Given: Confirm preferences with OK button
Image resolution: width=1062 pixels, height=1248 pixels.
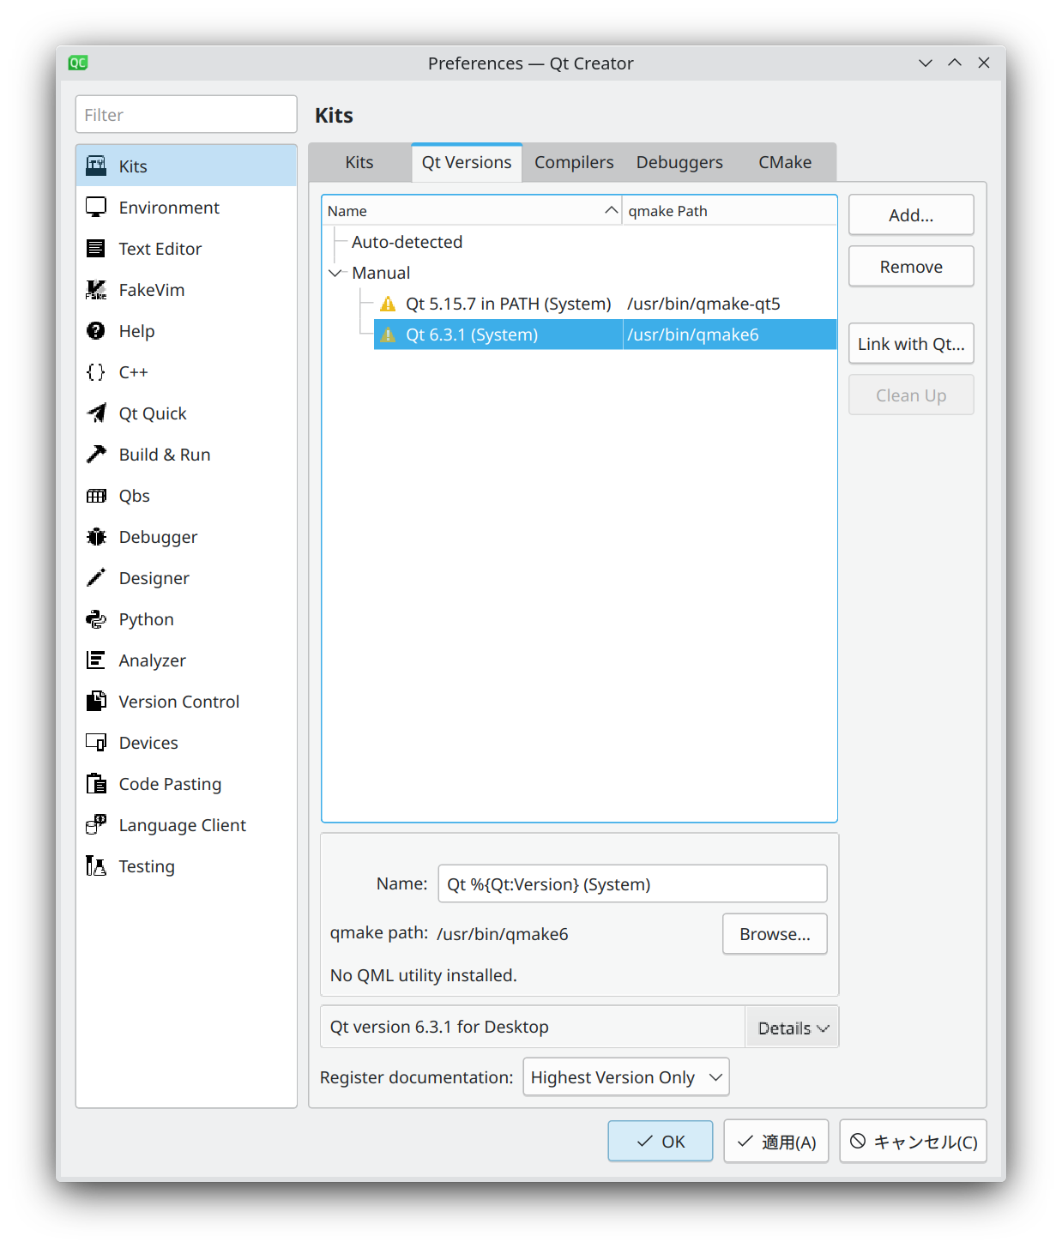Looking at the screenshot, I should [661, 1142].
